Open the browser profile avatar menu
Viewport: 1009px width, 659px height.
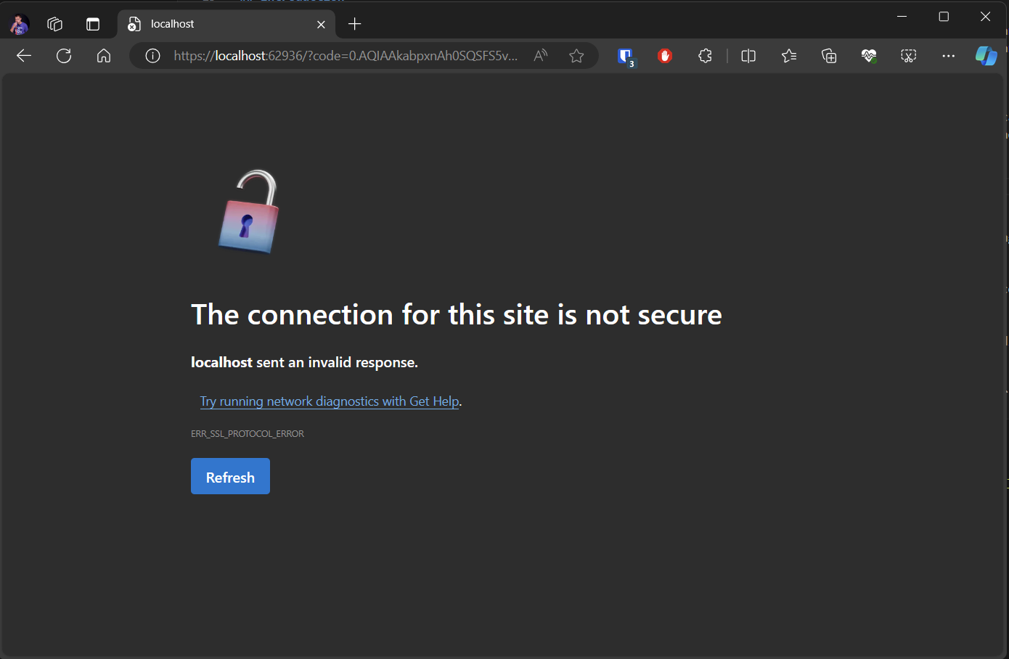pos(18,23)
